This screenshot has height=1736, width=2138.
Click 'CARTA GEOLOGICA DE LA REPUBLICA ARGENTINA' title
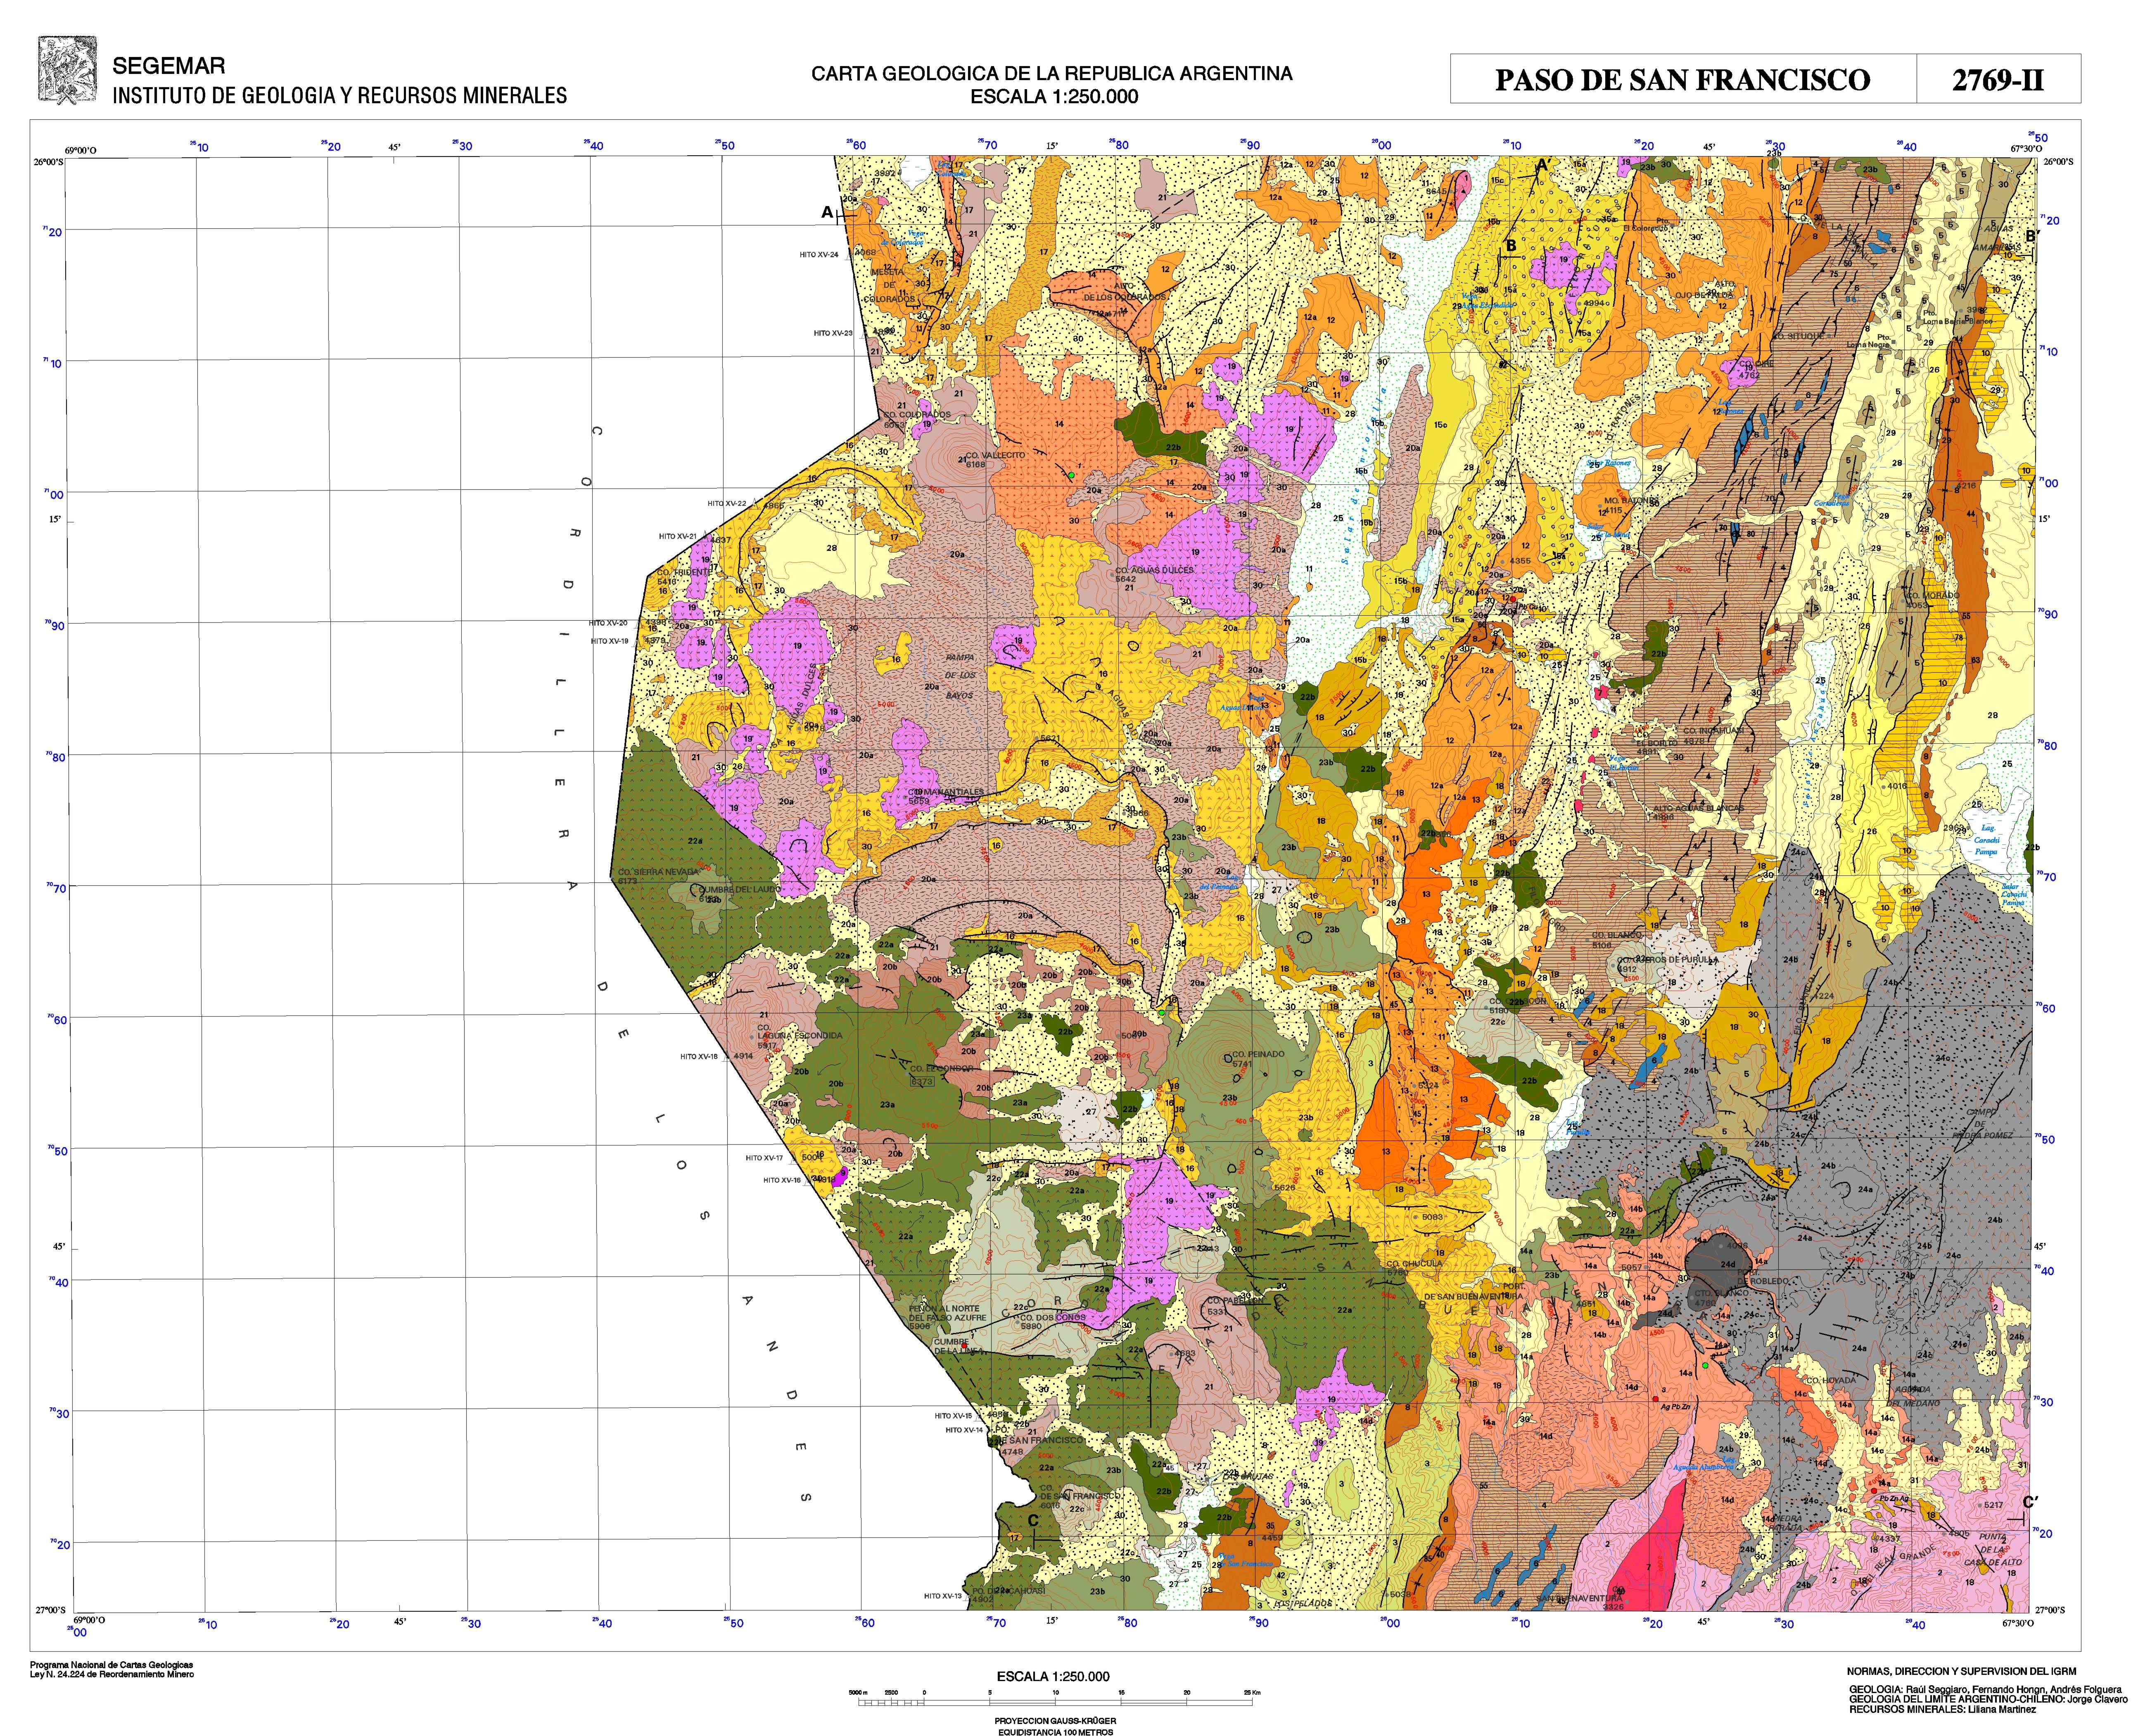[x=1052, y=74]
